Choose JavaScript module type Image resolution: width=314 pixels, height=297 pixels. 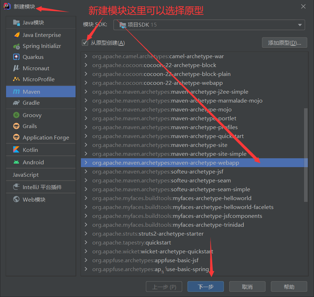[41, 175]
